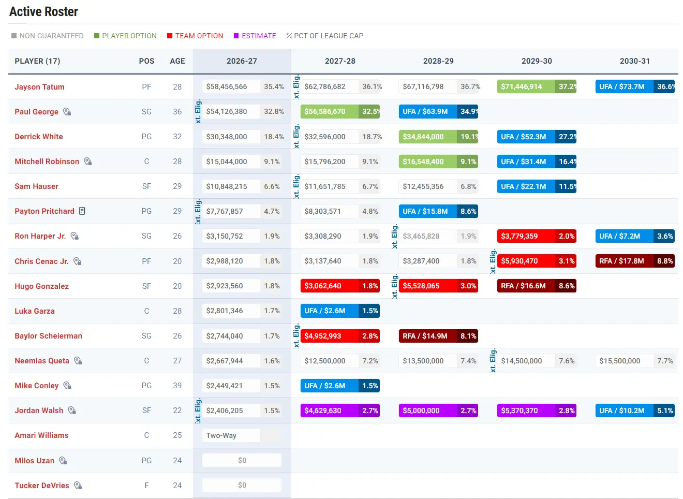This screenshot has width=683, height=499.
Task: Click the icon beside Ron Harper Jr.
Action: tap(75, 236)
